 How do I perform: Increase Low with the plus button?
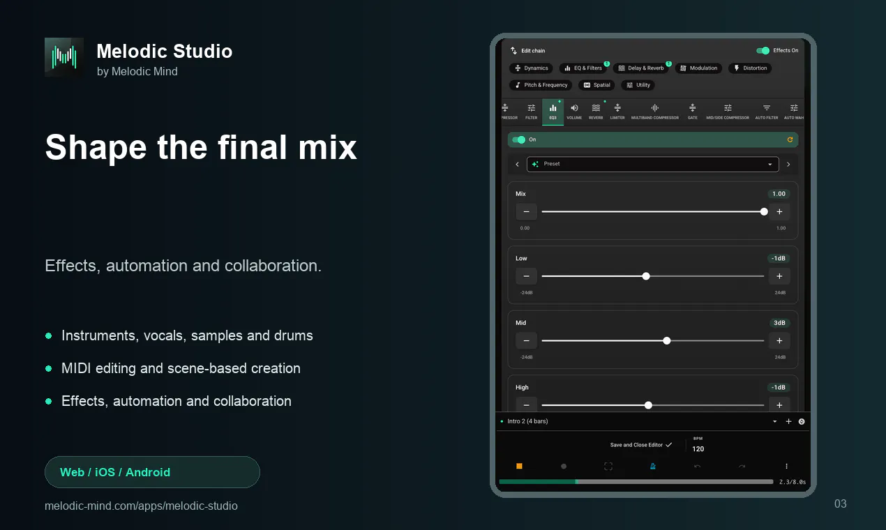coord(779,276)
